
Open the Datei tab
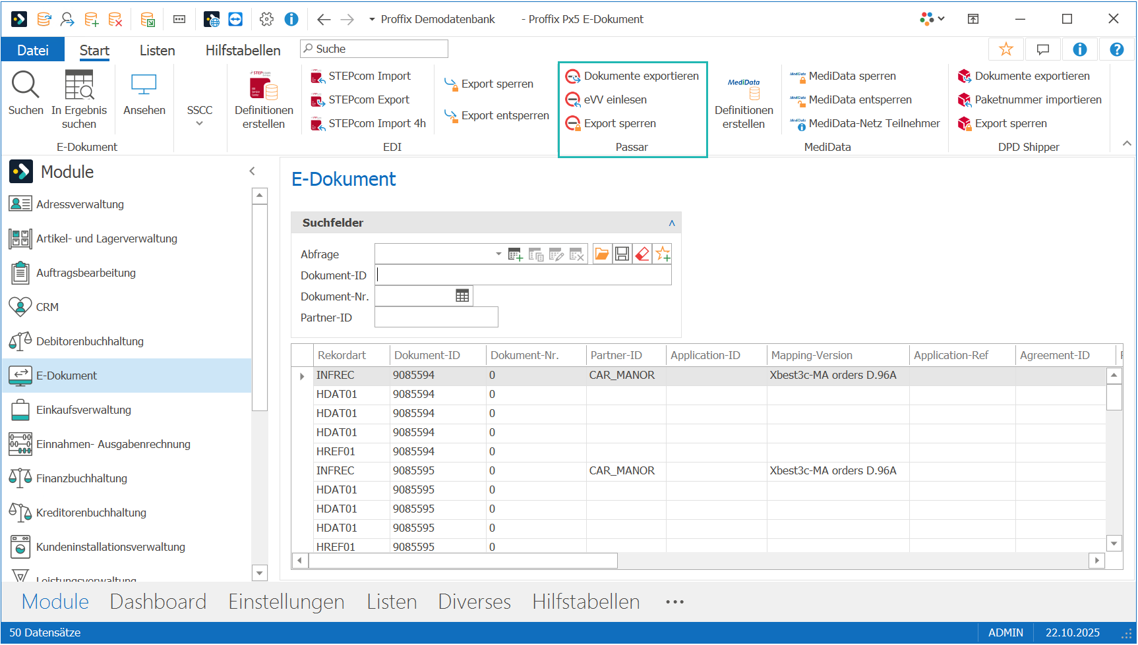(33, 50)
